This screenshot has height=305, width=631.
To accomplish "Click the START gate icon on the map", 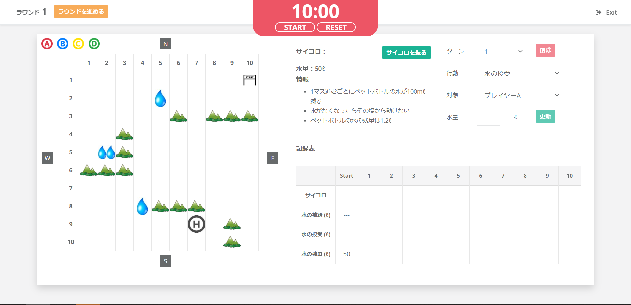I will (x=250, y=80).
